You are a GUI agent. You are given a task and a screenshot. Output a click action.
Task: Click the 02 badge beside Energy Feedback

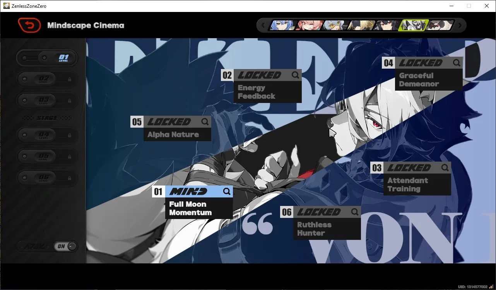pyautogui.click(x=227, y=75)
